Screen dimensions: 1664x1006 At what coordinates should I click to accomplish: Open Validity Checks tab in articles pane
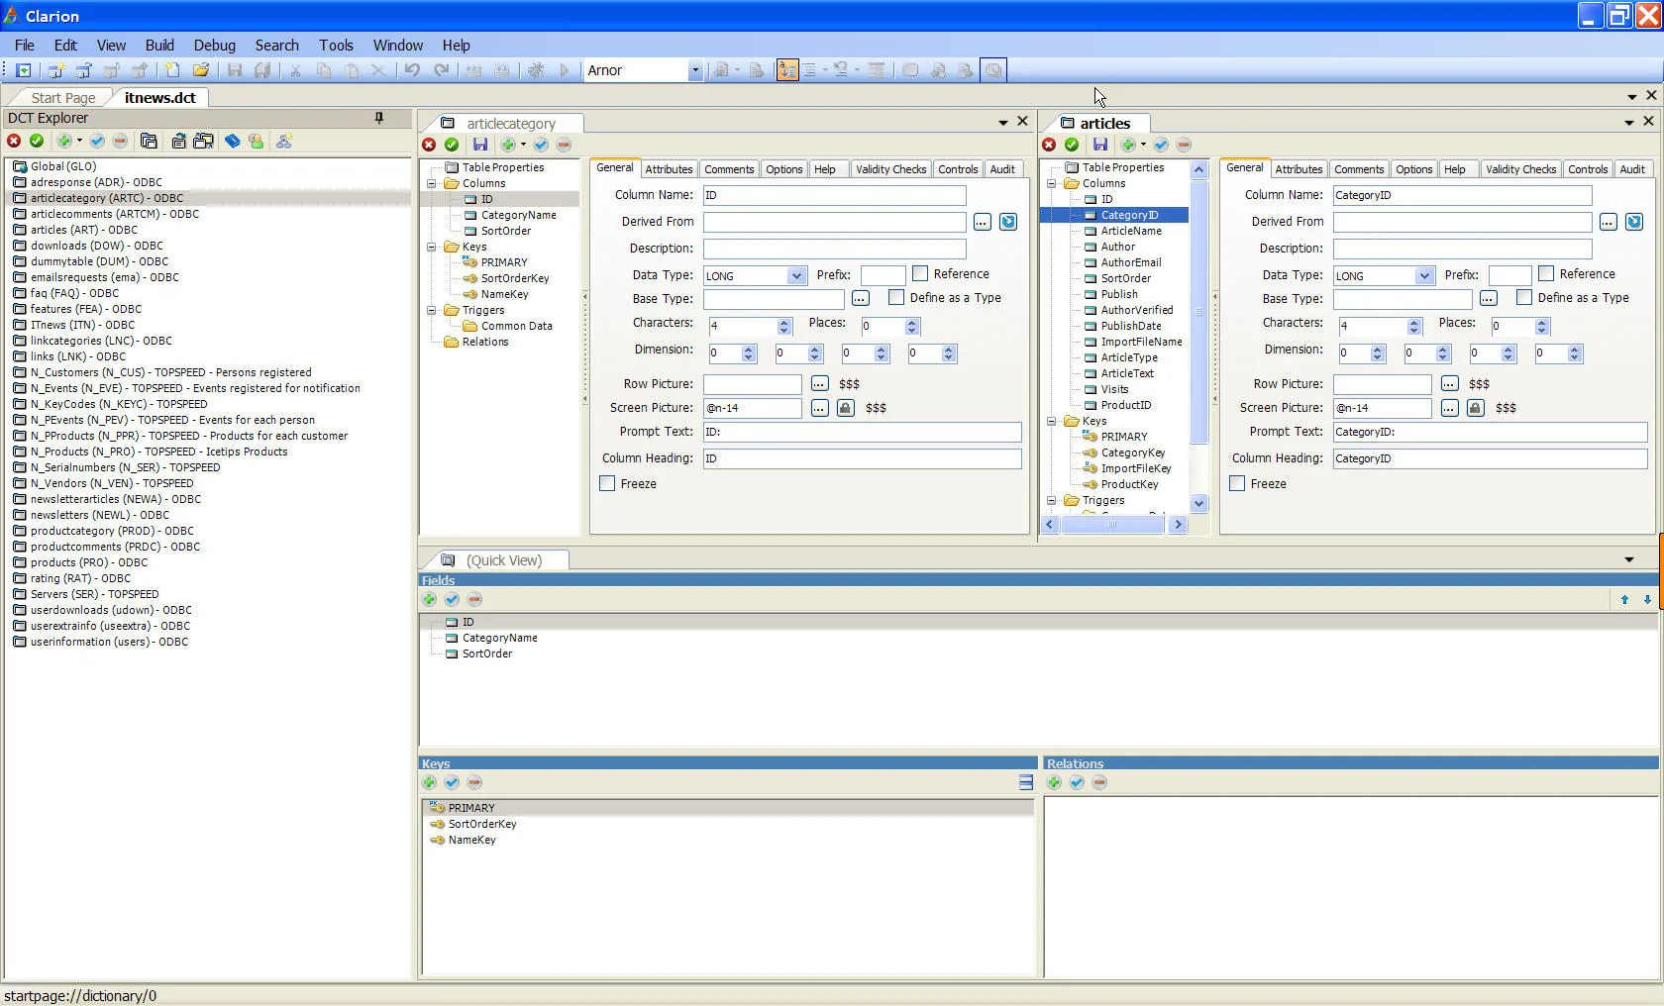[x=1521, y=169]
